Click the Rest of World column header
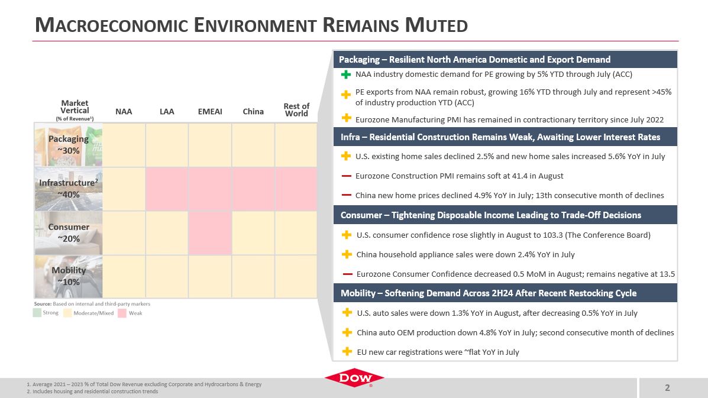708x398 pixels. point(296,111)
